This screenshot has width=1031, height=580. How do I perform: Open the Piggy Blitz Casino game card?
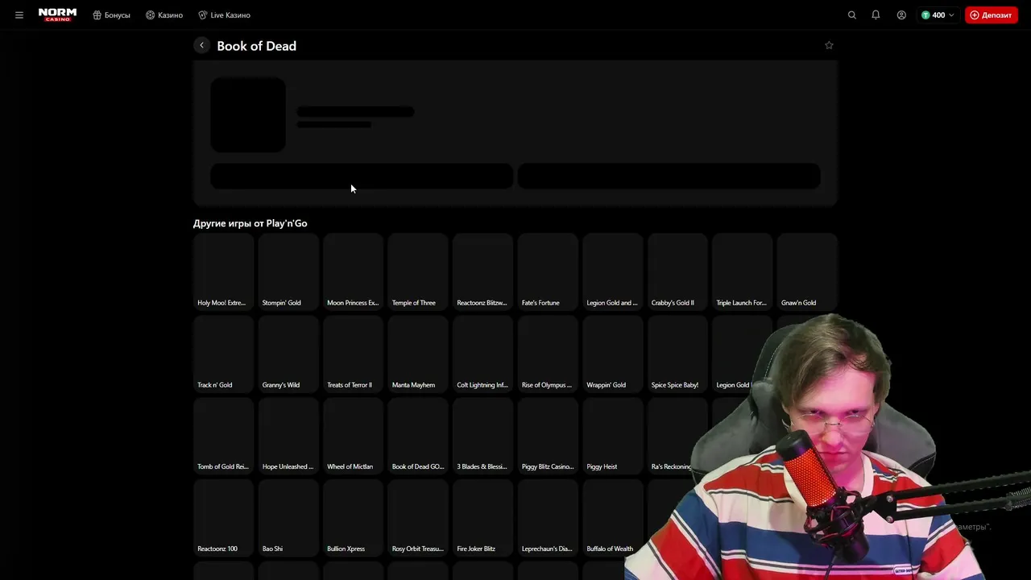[548, 436]
